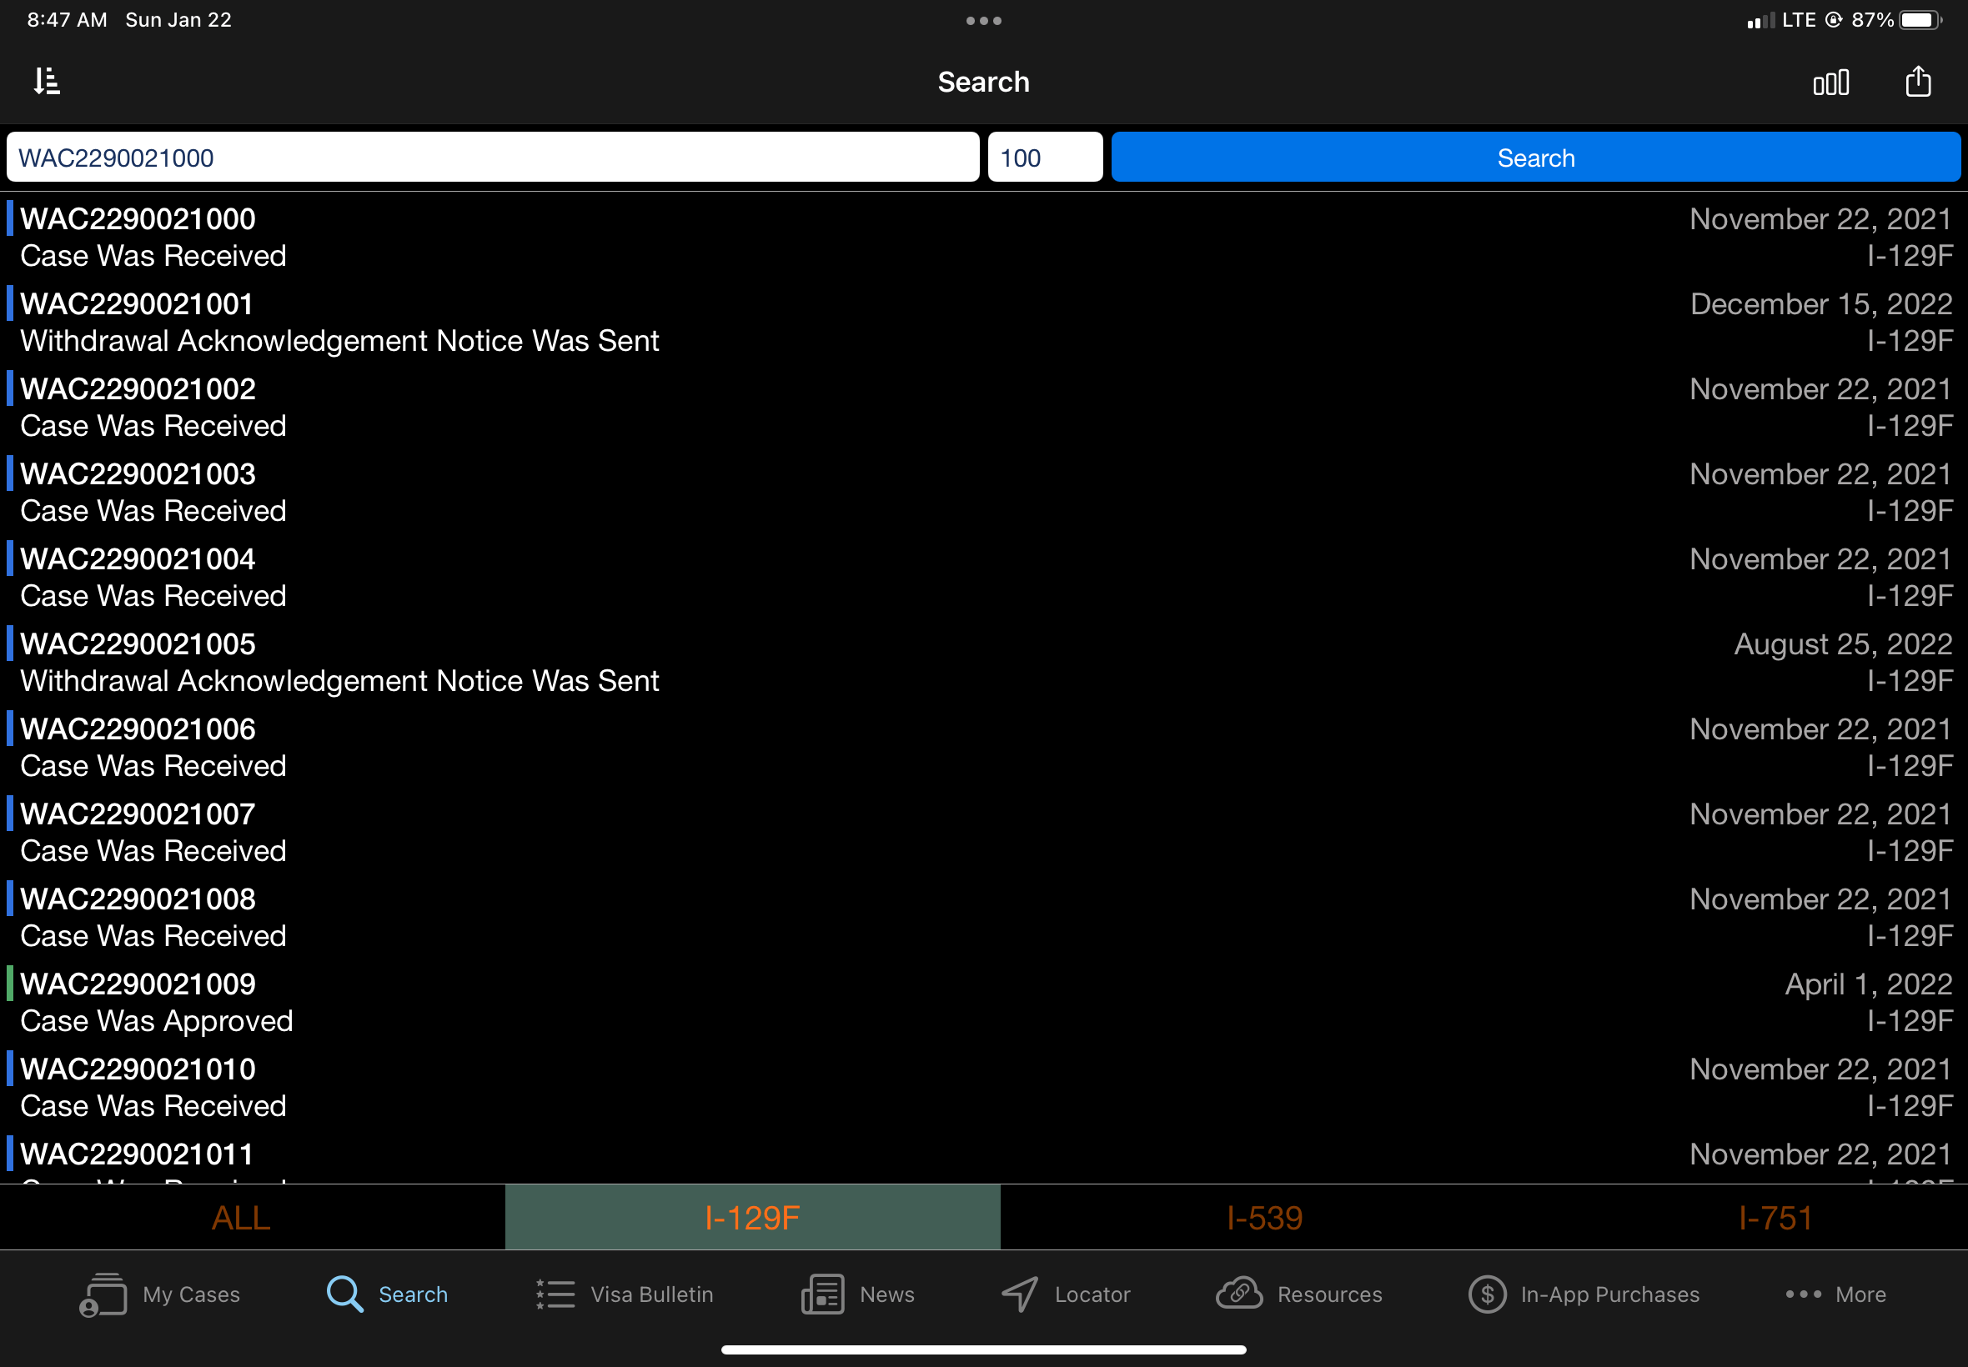Open case WAC2290021005 withdrawal notice
Viewport: 1968px width, 1367px height.
(x=983, y=662)
